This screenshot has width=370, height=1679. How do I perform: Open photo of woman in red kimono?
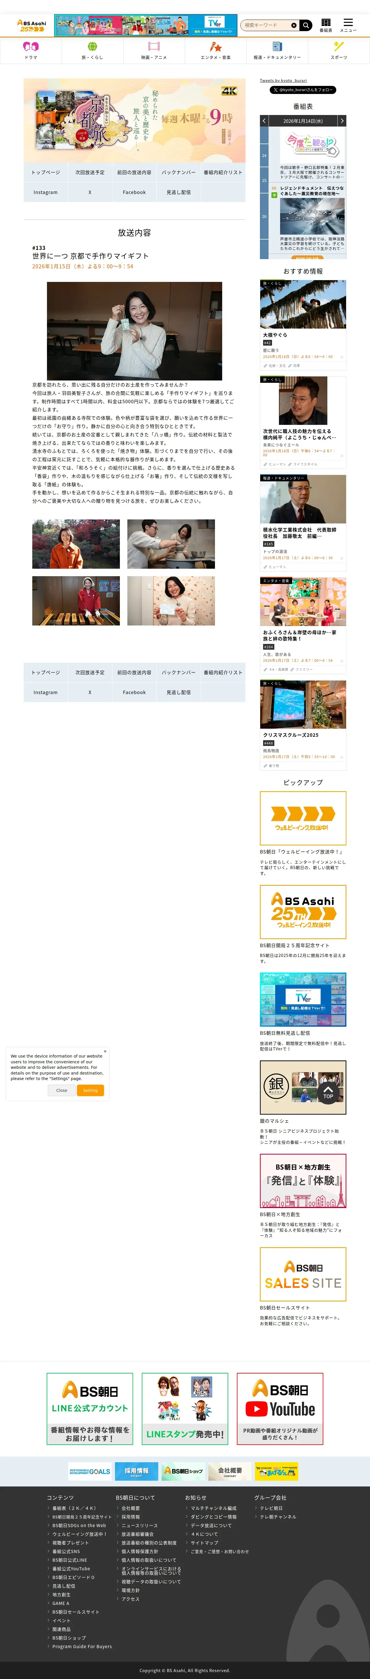point(76,601)
